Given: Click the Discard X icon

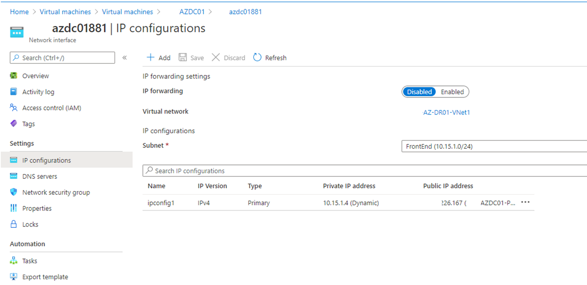Looking at the screenshot, I should 216,57.
